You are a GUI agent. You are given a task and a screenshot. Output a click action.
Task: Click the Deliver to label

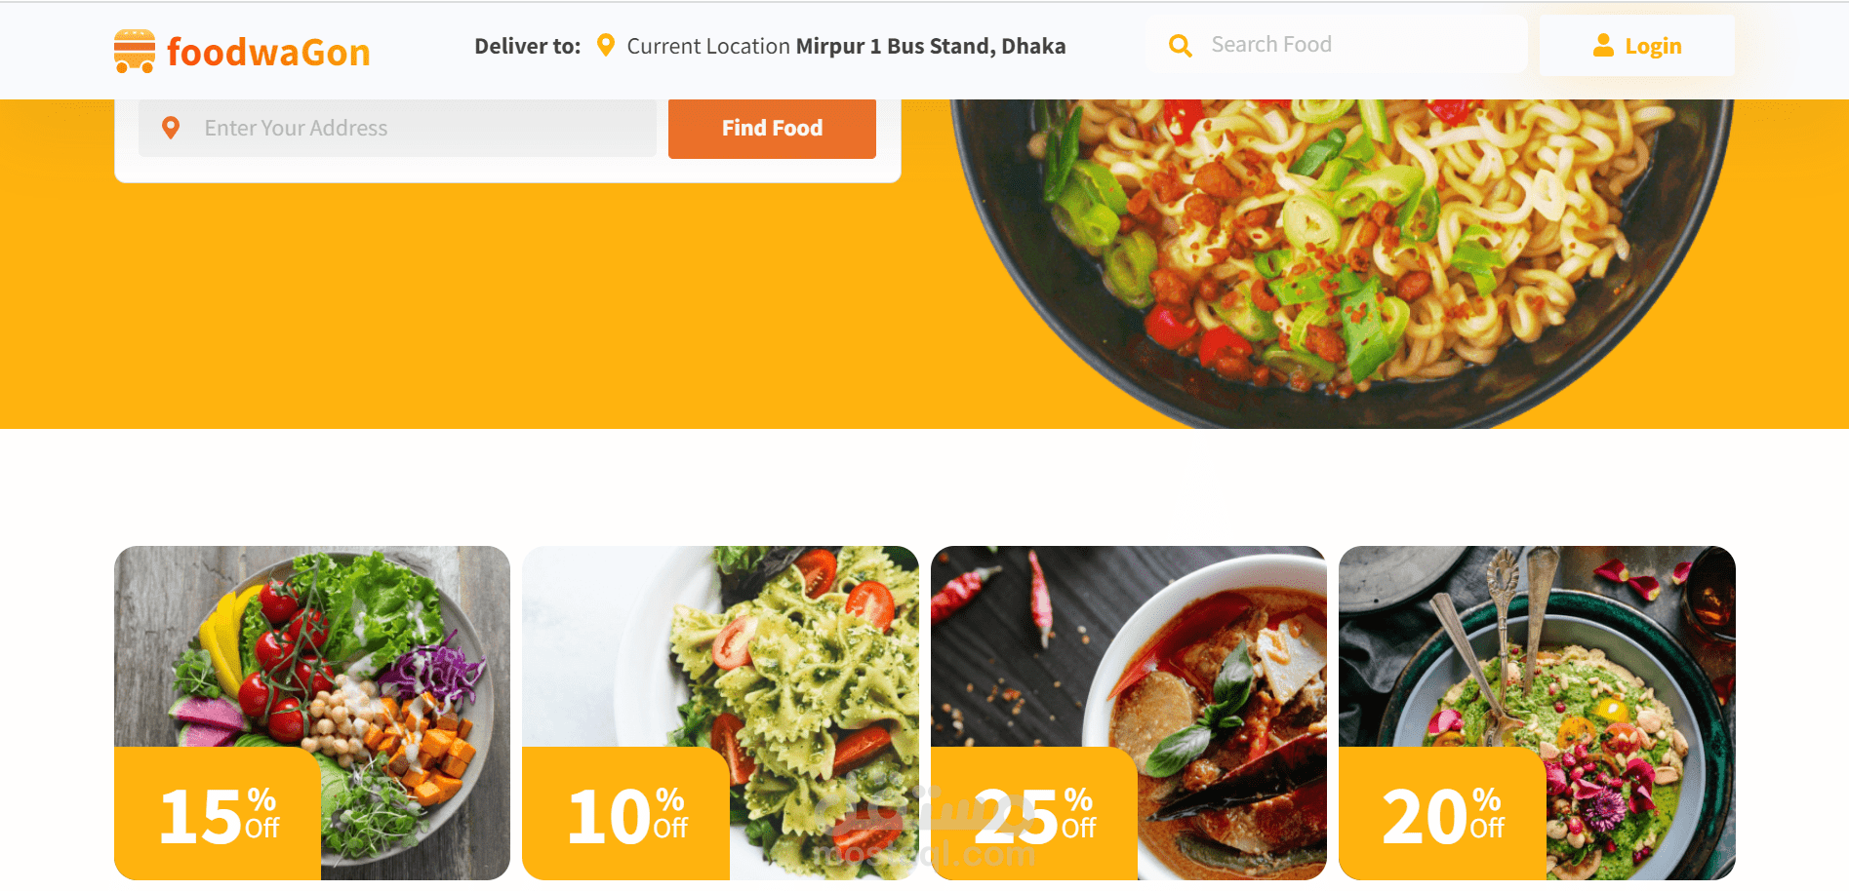pos(527,46)
